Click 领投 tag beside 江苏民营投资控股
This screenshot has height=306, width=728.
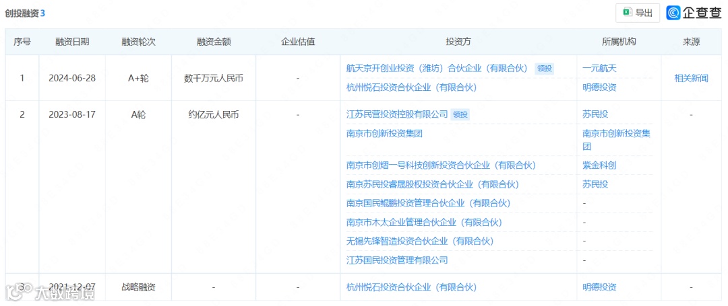pyautogui.click(x=460, y=114)
